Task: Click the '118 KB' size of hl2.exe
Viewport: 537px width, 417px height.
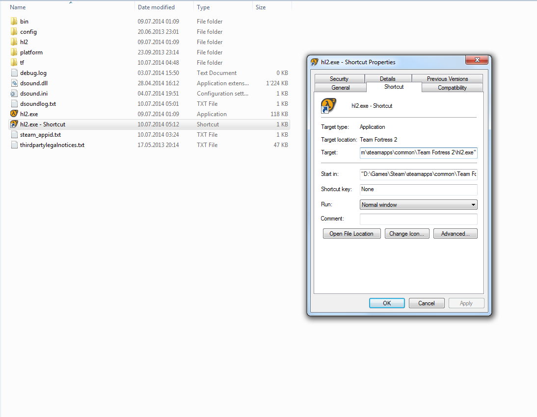Action: click(279, 114)
